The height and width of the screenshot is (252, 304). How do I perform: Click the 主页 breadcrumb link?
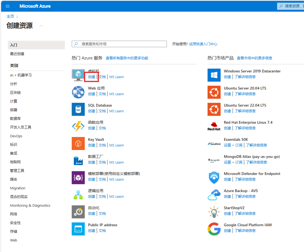click(10, 16)
